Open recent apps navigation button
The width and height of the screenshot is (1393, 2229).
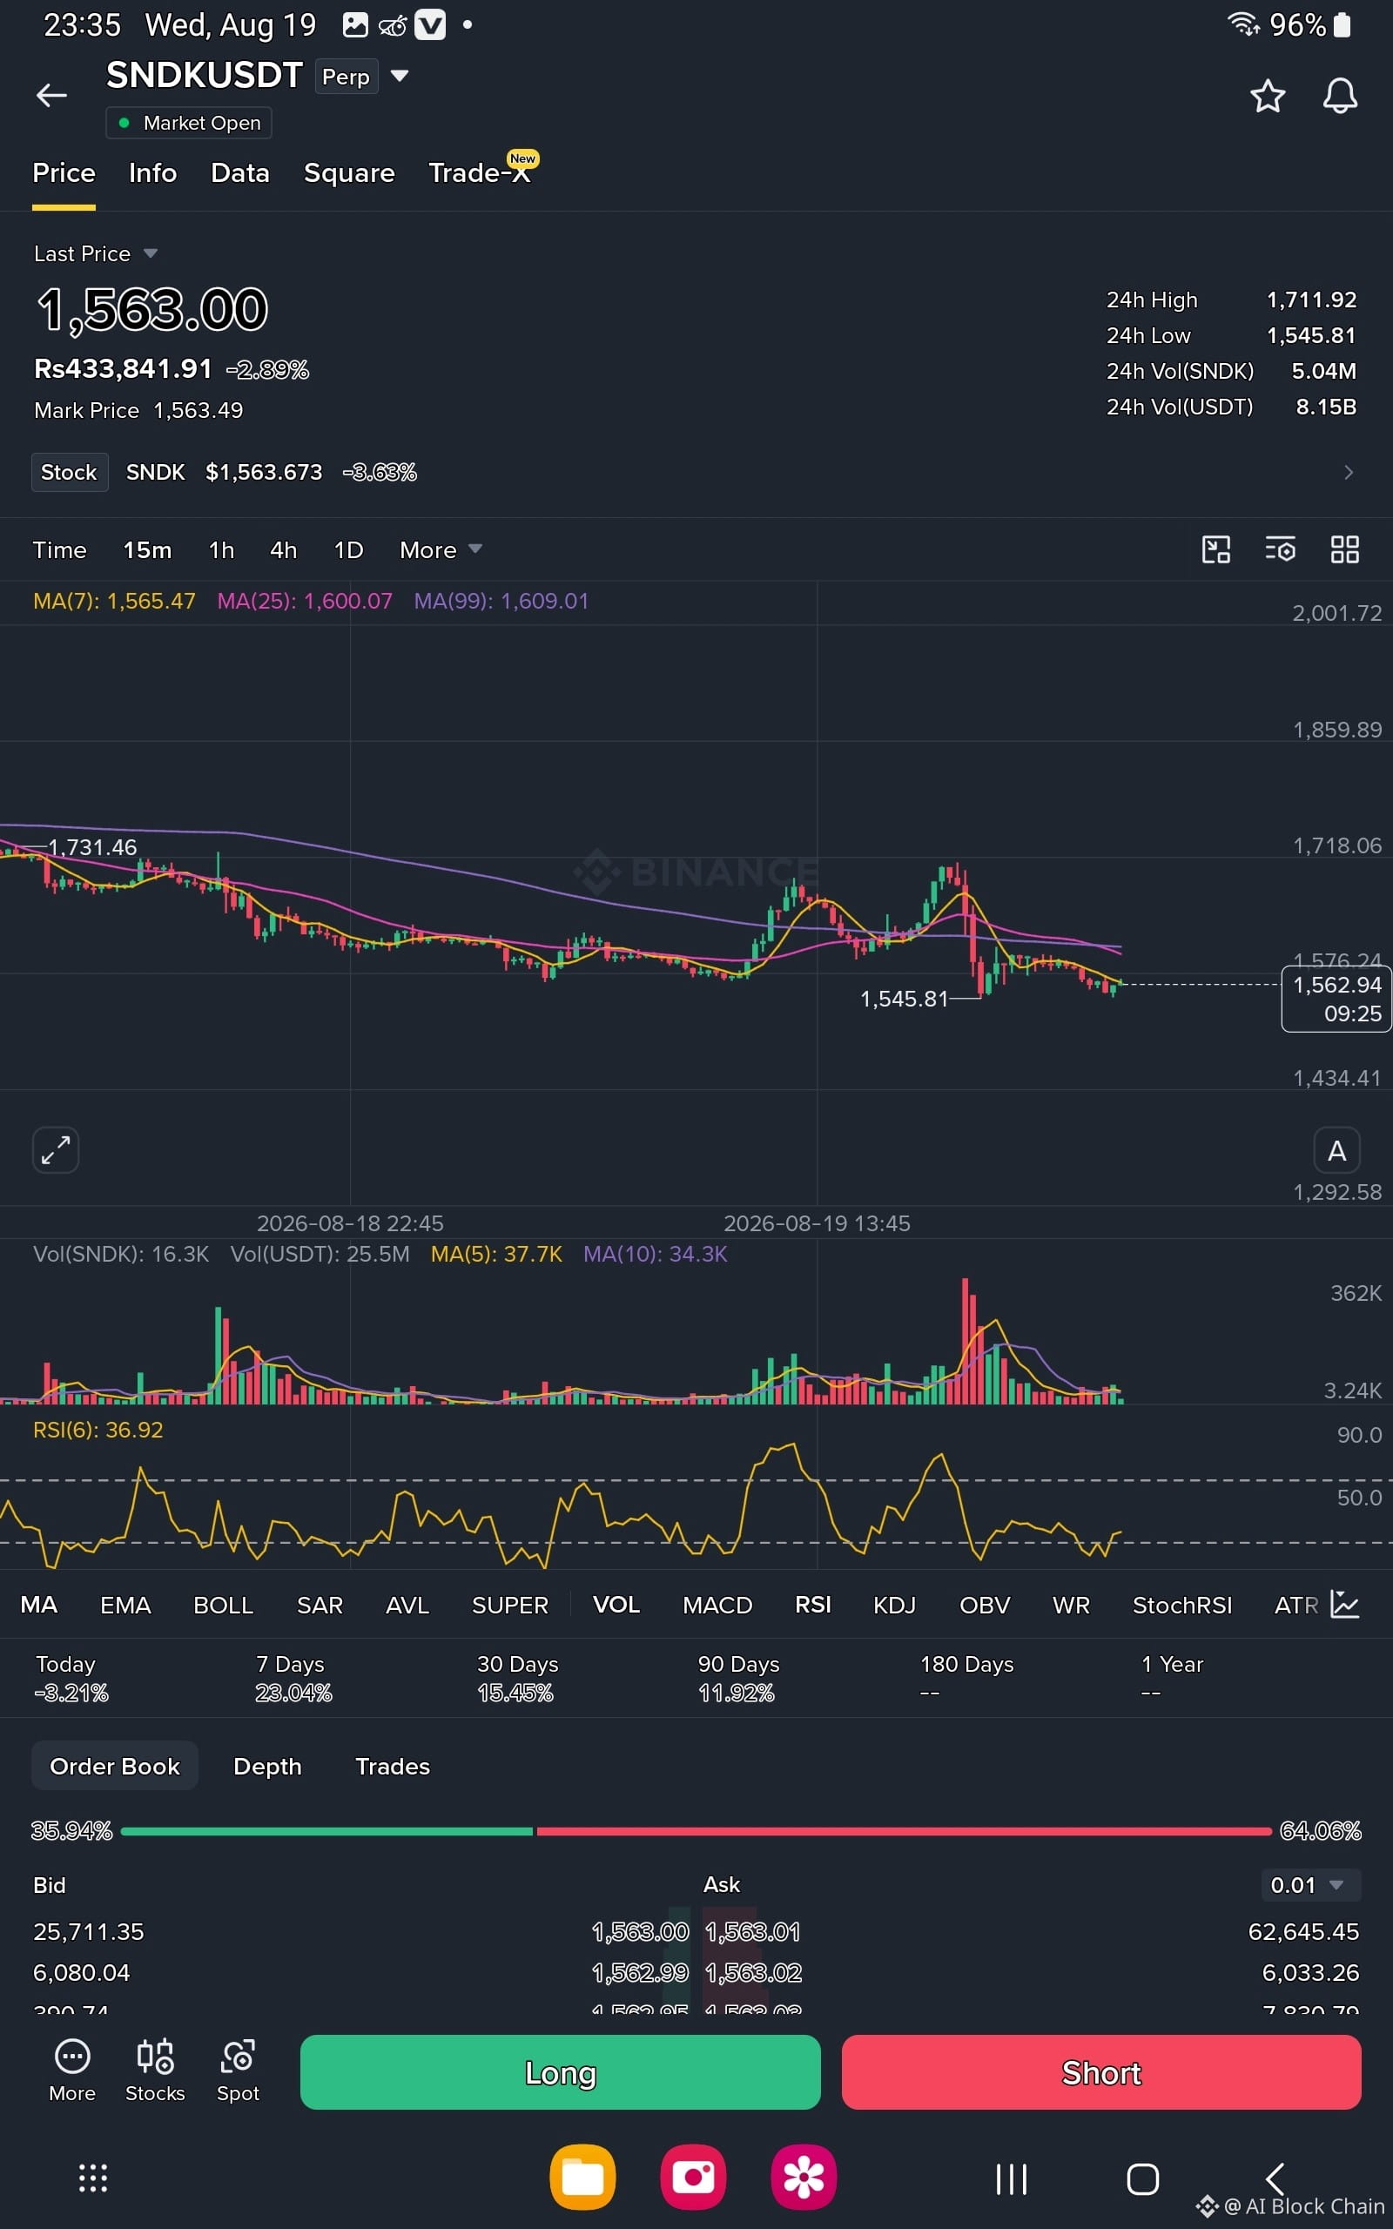[1012, 2179]
